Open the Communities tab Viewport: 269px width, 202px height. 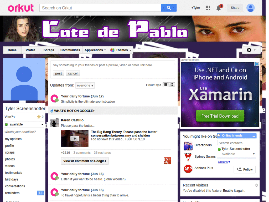(x=70, y=50)
